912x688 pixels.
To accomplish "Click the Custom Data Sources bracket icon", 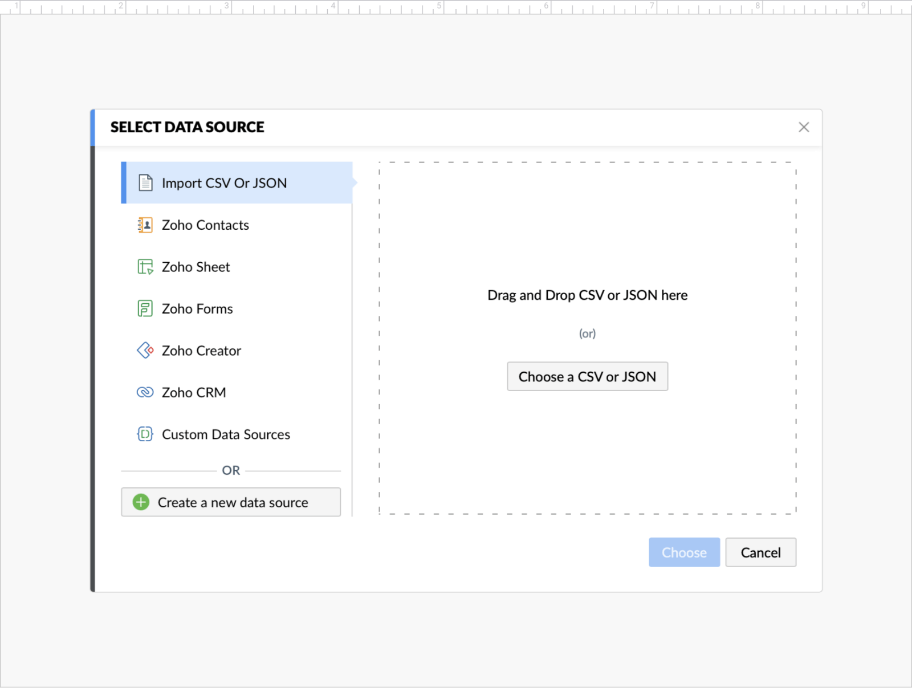I will pyautogui.click(x=145, y=434).
